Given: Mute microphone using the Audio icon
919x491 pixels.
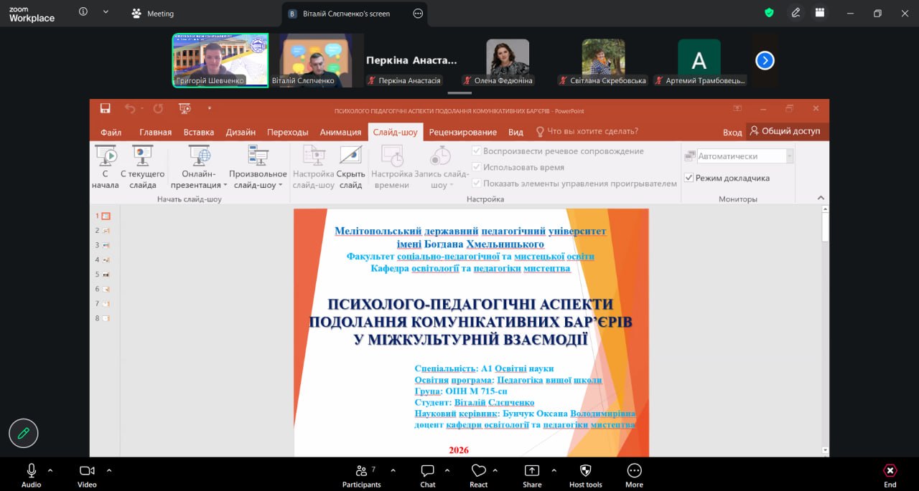Looking at the screenshot, I should point(31,470).
